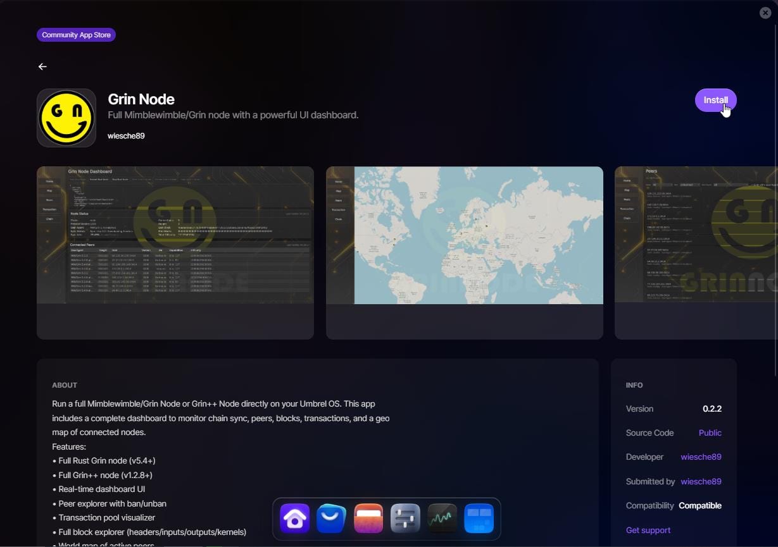The height and width of the screenshot is (547, 778).
Task: Click the Full block explorer line
Action: [x=149, y=532]
